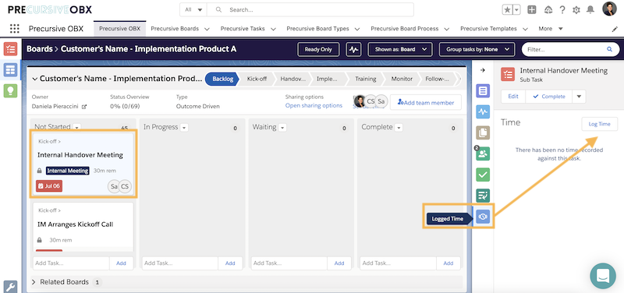Collapse the task side panel arrow
This screenshot has height=293, width=624.
[483, 70]
